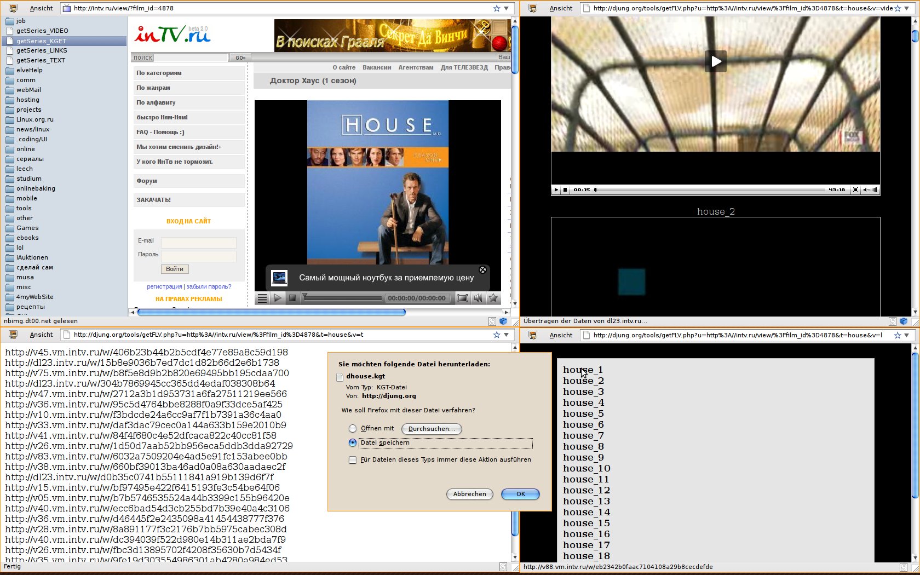This screenshot has height=575, width=920.
Task: Click the top-left pane window icon
Action: point(13,8)
